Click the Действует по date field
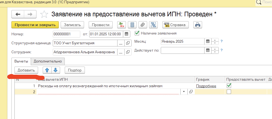The height and width of the screenshot is (119, 272). [182, 50]
